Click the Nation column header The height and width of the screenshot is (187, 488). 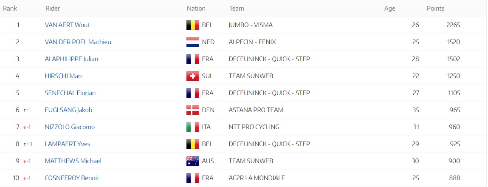196,8
